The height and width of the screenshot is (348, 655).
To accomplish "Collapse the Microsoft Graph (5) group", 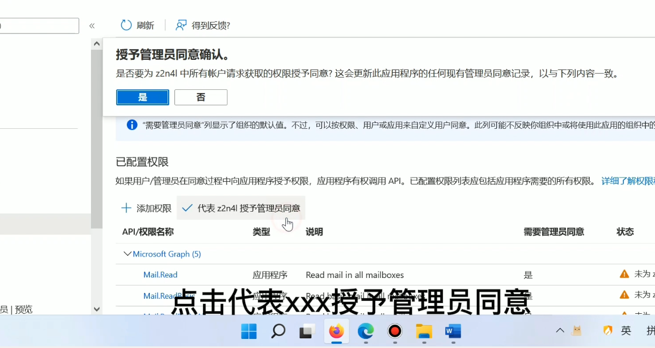I will pyautogui.click(x=127, y=254).
